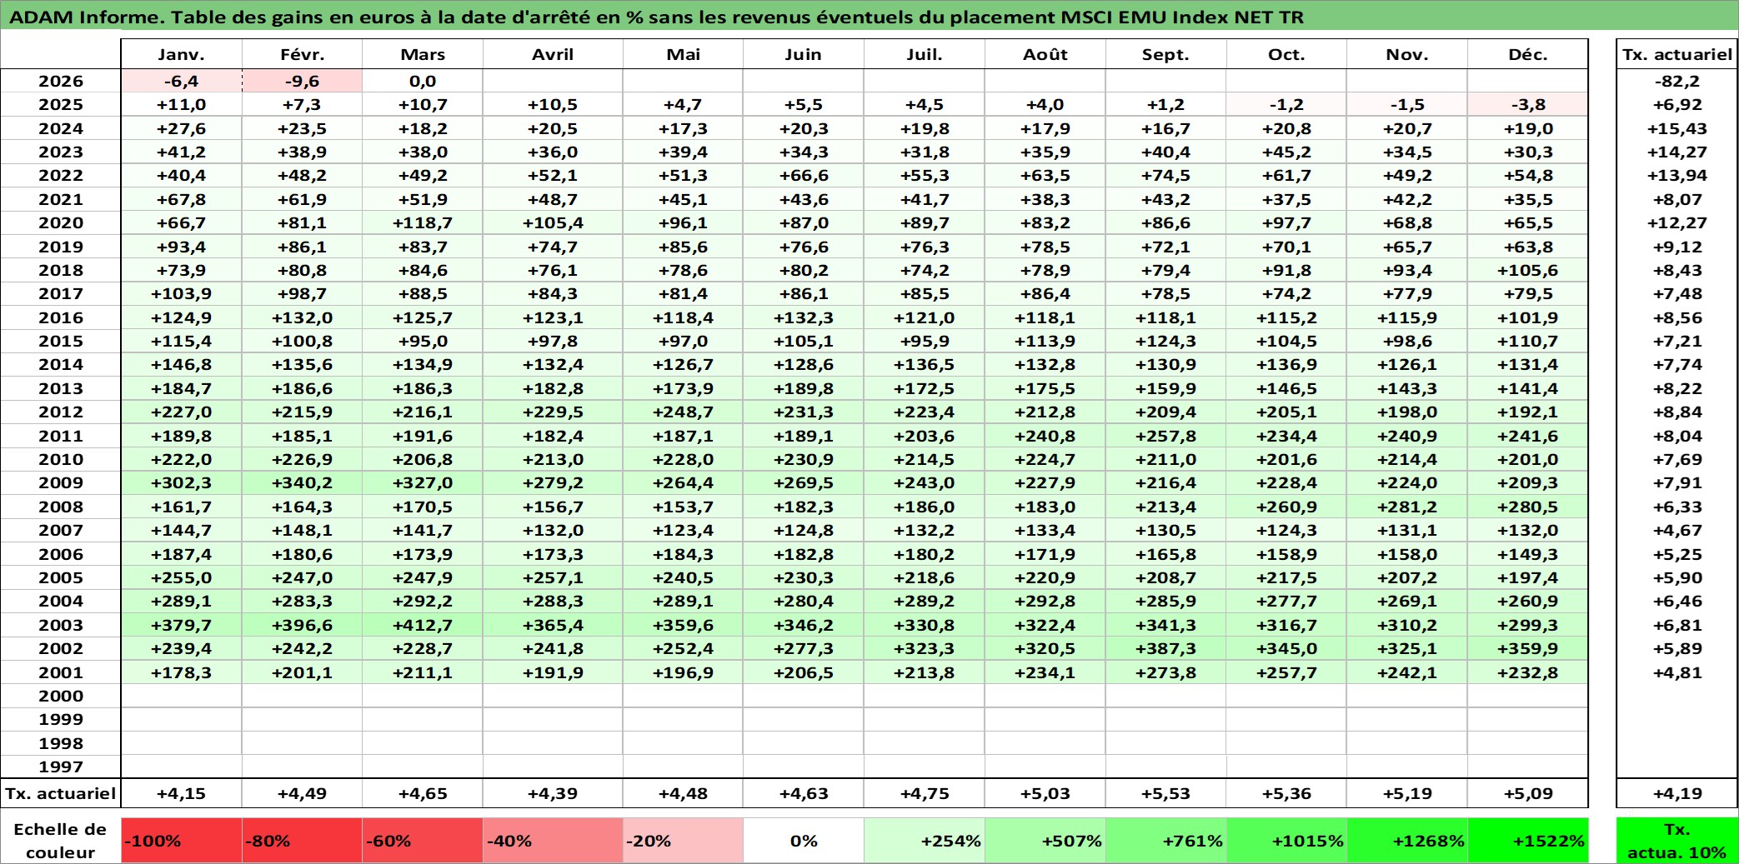Viewport: 1739px width, 864px height.
Task: Click cell +66,6 in the 2022 row
Action: [804, 175]
